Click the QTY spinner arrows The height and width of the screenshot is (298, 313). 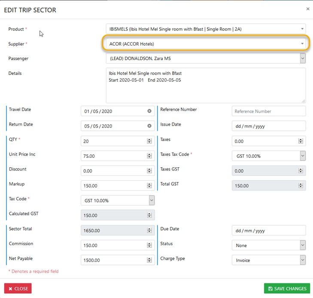(149, 141)
